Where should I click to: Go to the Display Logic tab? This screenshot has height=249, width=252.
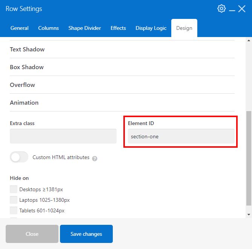tap(151, 28)
